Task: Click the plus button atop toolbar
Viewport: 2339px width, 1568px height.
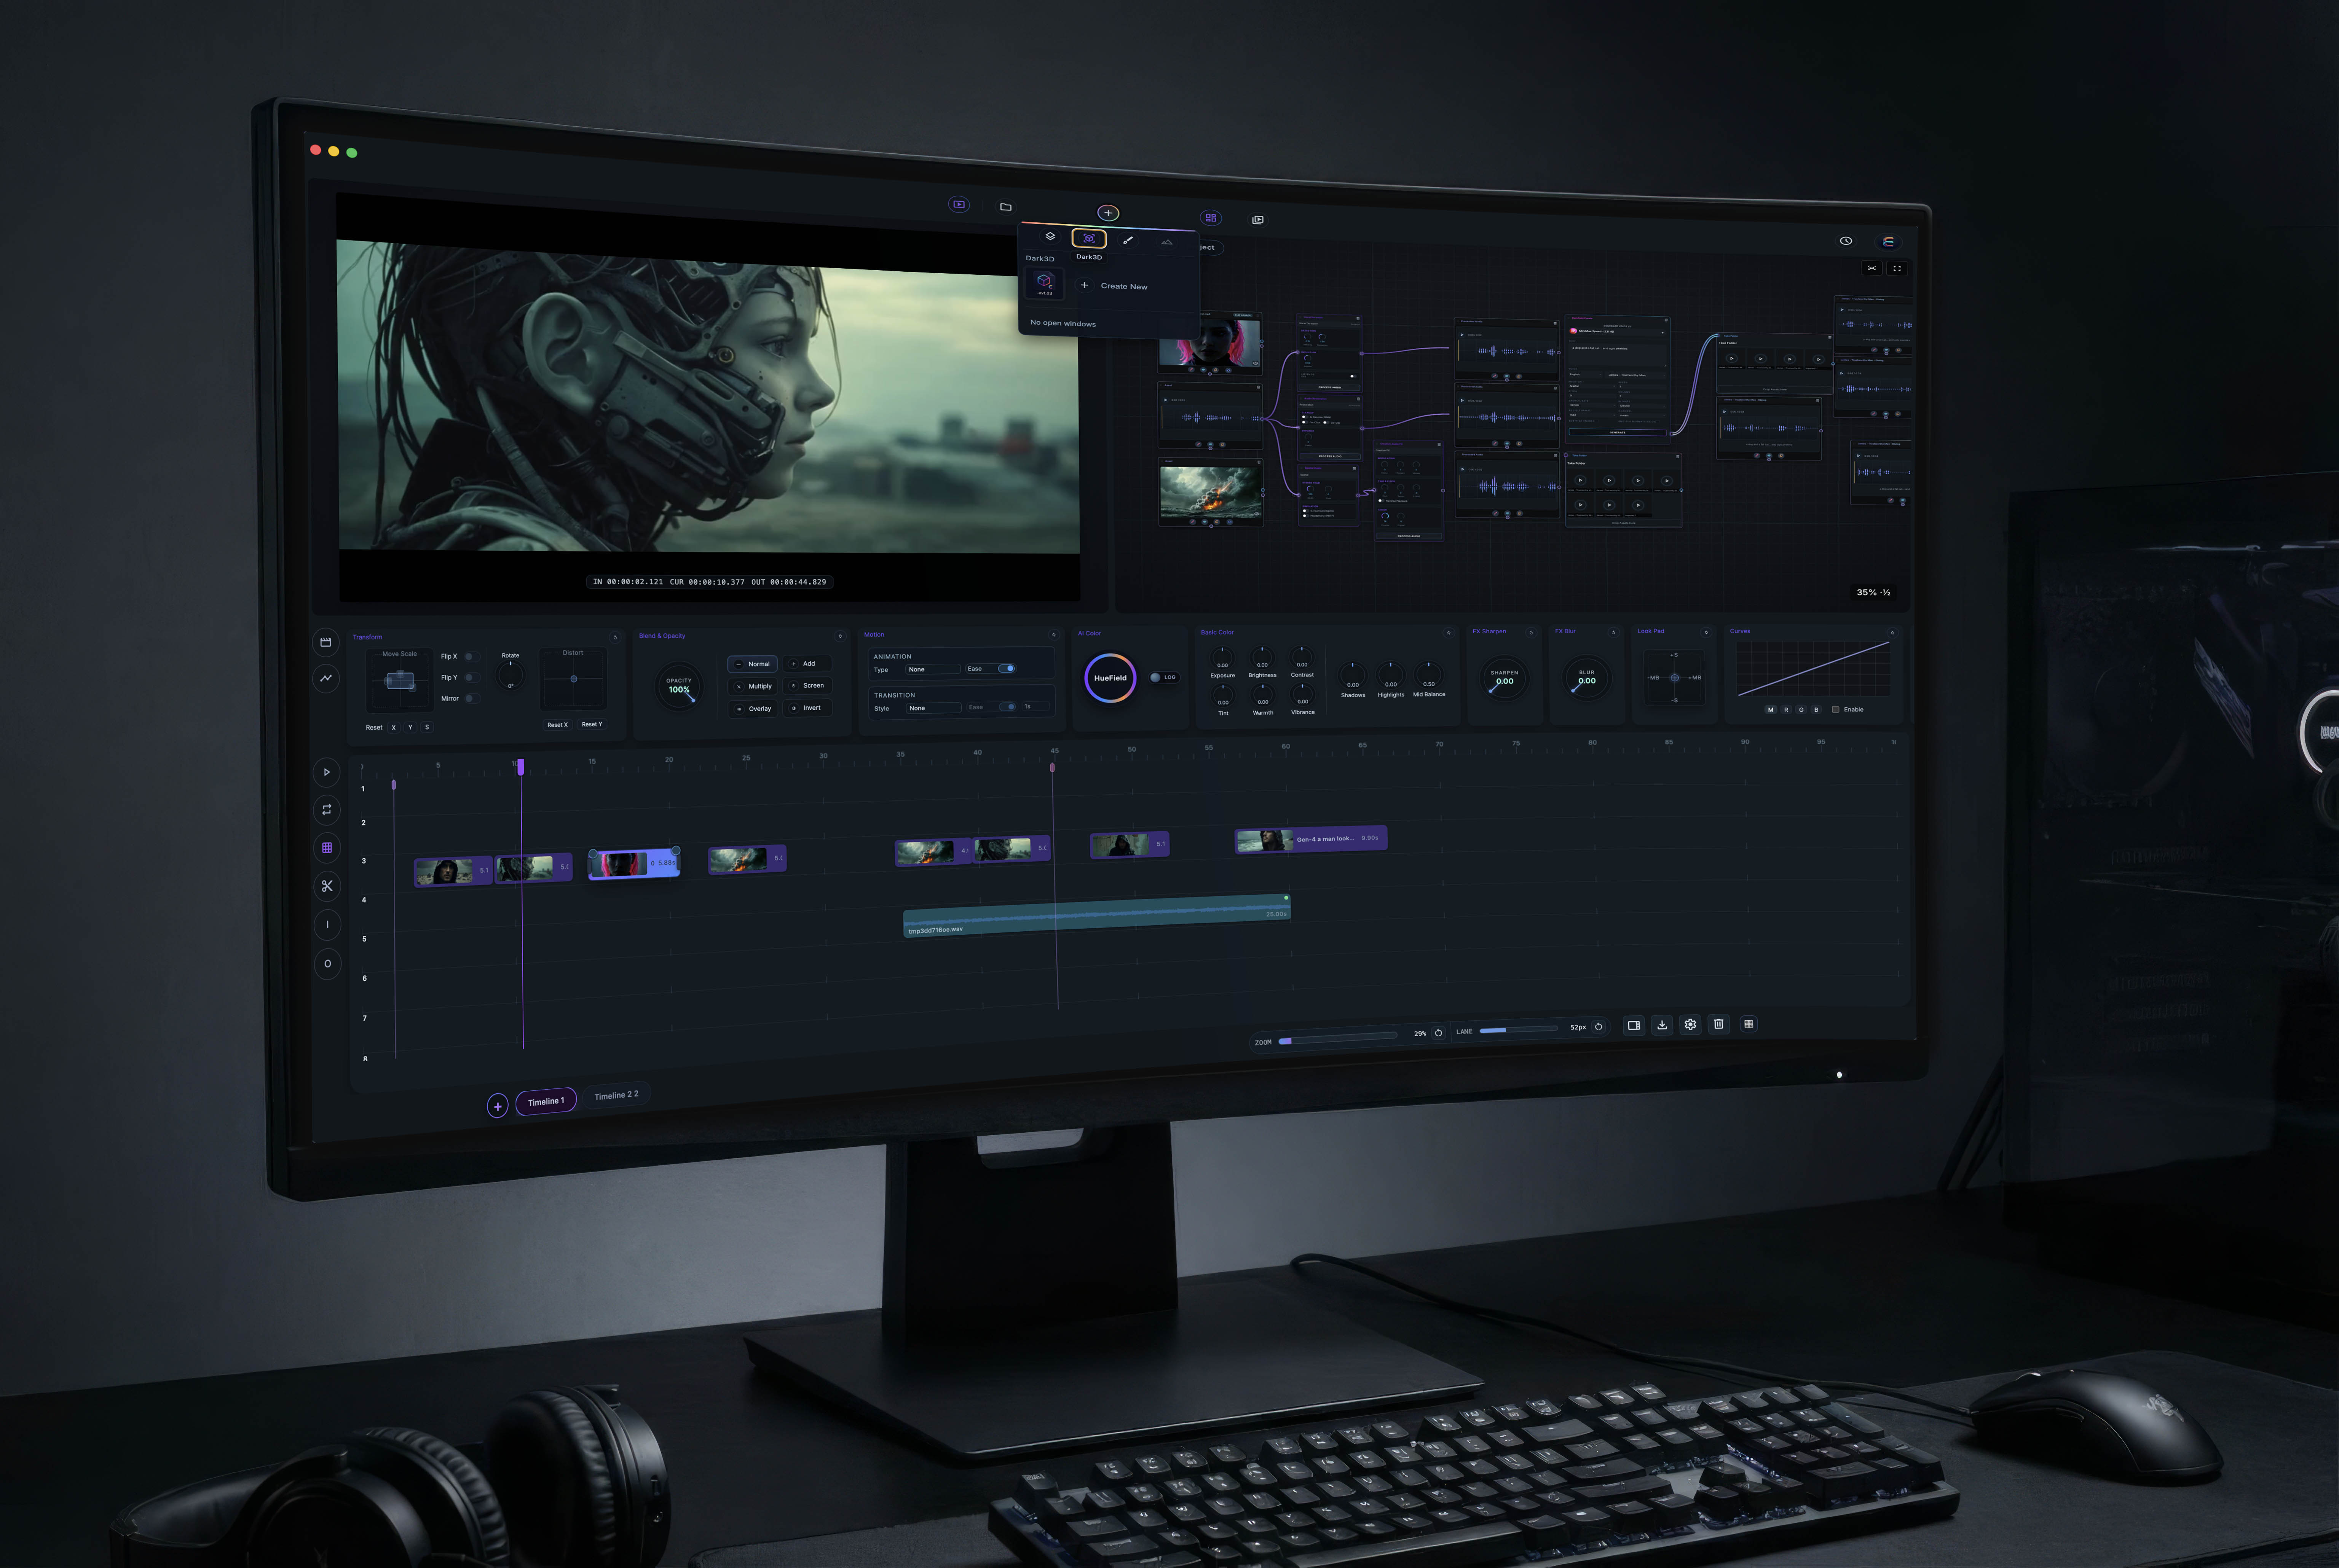Action: pyautogui.click(x=1108, y=213)
